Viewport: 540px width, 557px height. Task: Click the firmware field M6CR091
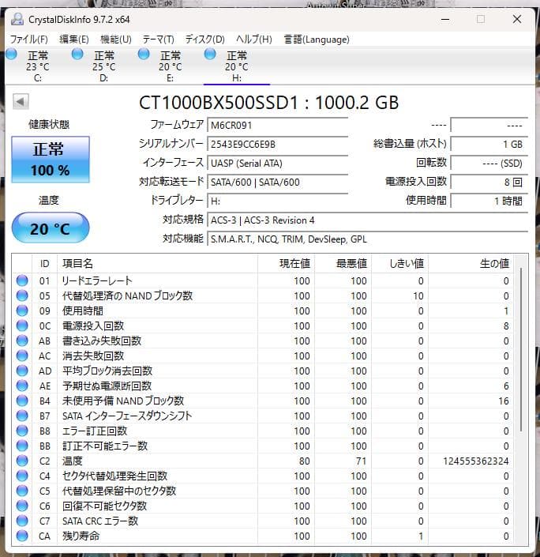[278, 125]
